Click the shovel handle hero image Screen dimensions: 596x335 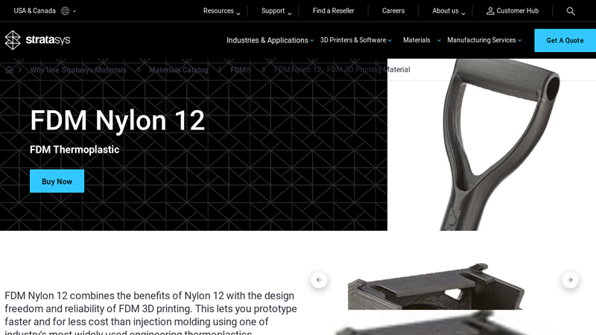[x=492, y=144]
